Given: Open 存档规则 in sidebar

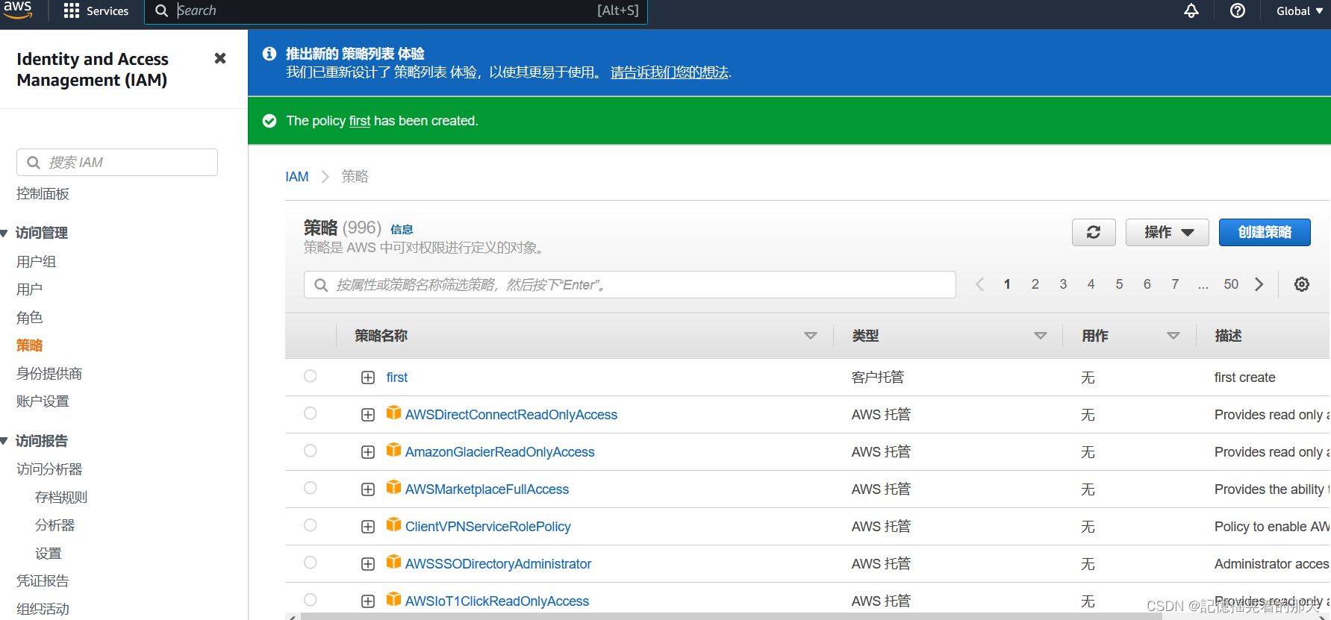Looking at the screenshot, I should (61, 498).
